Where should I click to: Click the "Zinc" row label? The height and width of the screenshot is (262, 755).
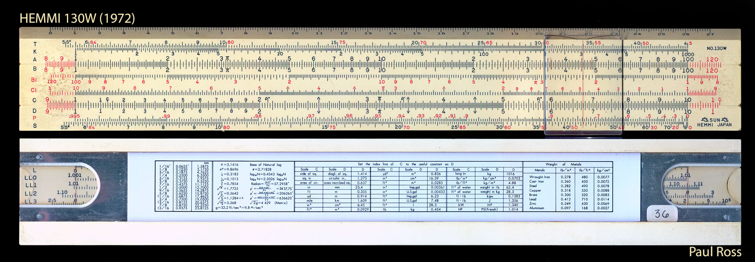coord(533,203)
